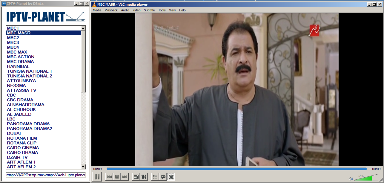Select CBC DRAMA channel
This screenshot has width=384, height=183.
point(43,100)
